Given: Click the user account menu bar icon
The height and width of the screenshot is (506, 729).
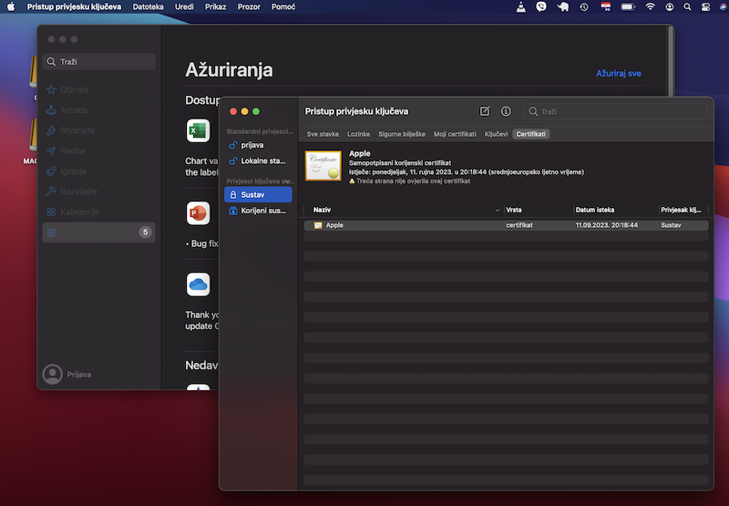Looking at the screenshot, I should pyautogui.click(x=670, y=6).
